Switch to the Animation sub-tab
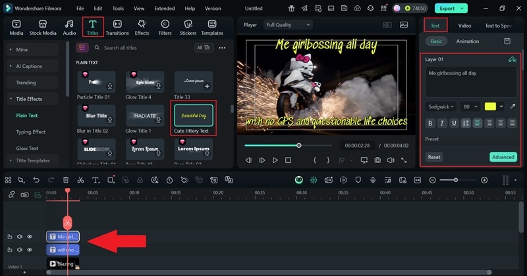This screenshot has height=276, width=527. 468,41
